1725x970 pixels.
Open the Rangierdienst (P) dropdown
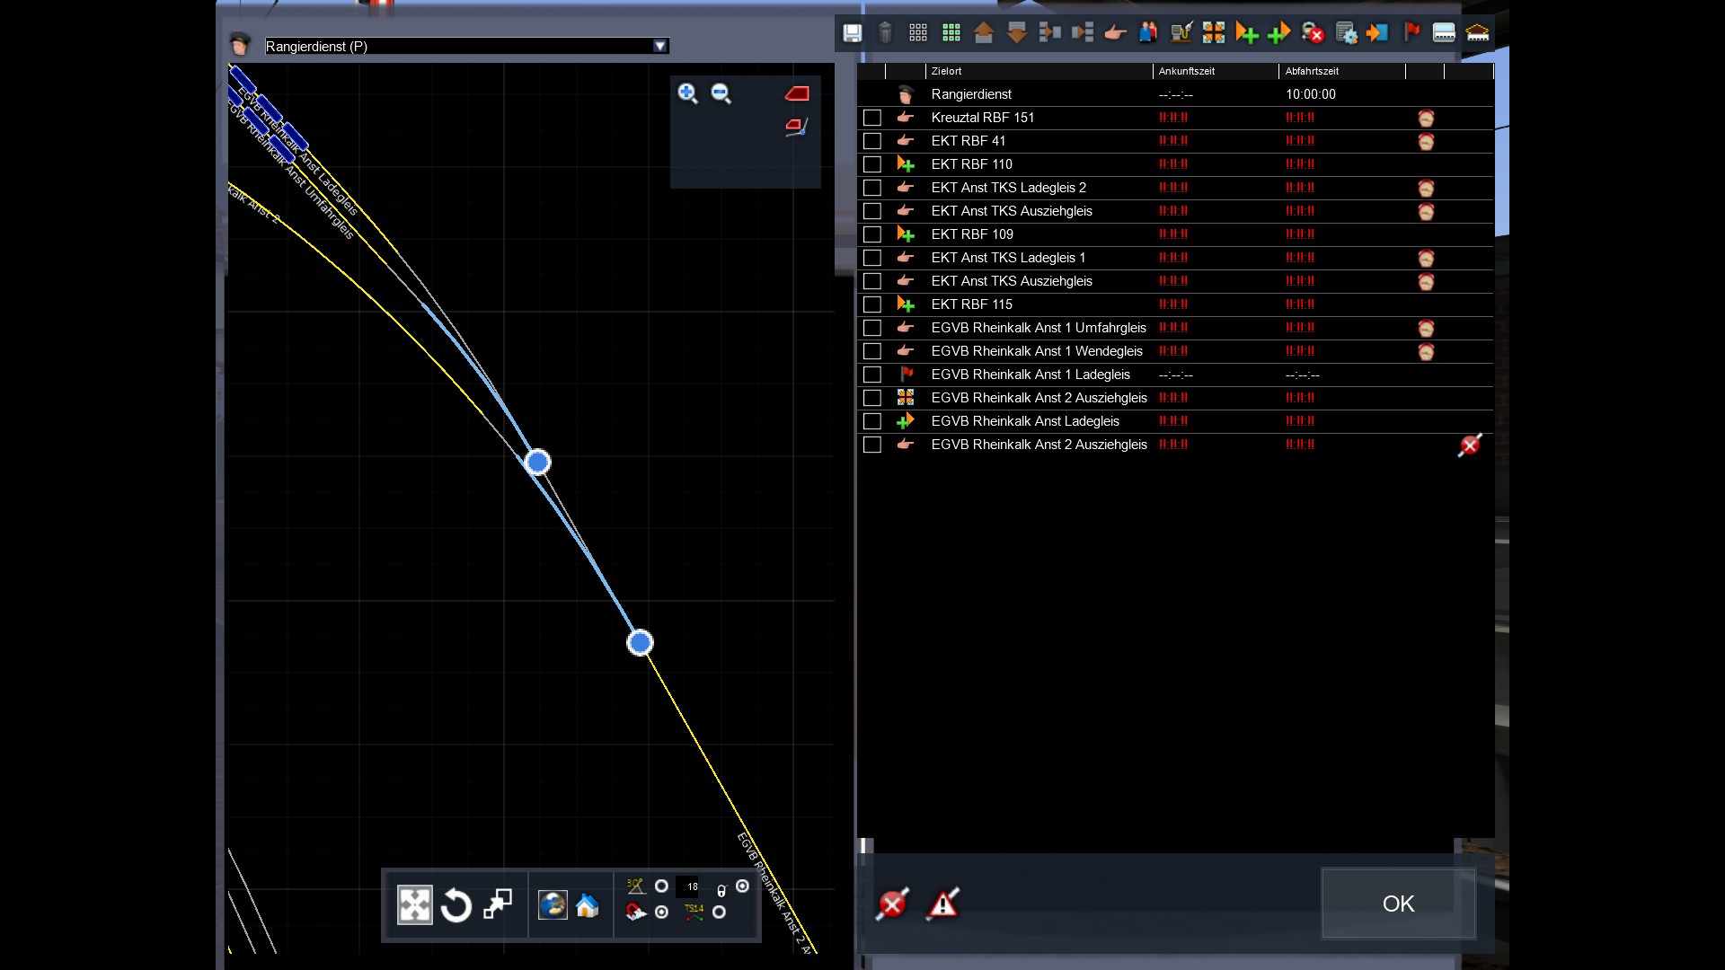tap(660, 46)
